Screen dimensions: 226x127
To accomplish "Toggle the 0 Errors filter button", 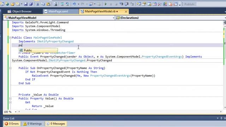I will coord(12,124).
